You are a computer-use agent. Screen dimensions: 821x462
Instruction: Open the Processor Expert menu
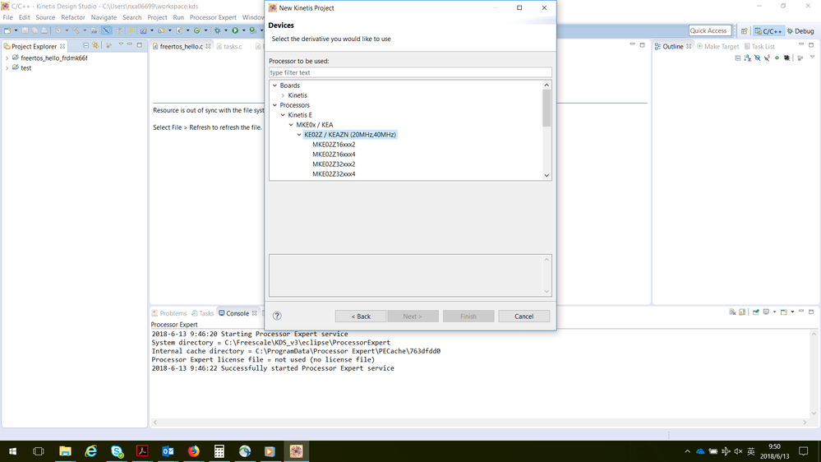[x=213, y=17]
